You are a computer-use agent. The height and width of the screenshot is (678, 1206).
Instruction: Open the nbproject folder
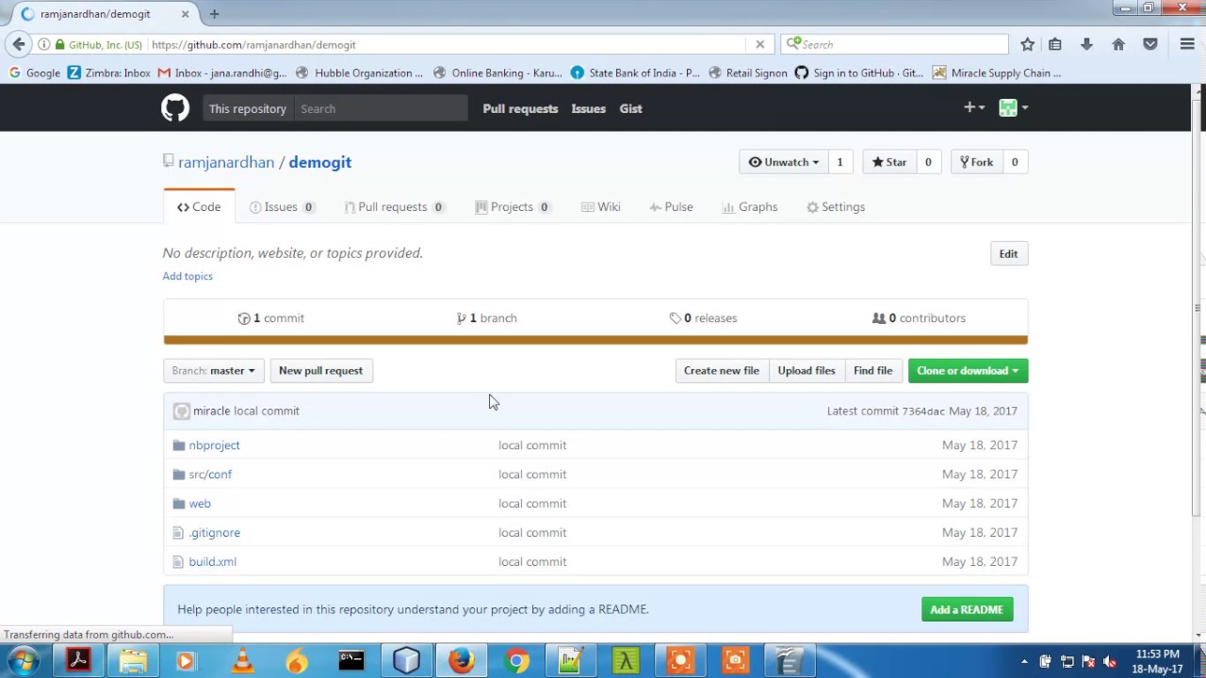point(214,444)
